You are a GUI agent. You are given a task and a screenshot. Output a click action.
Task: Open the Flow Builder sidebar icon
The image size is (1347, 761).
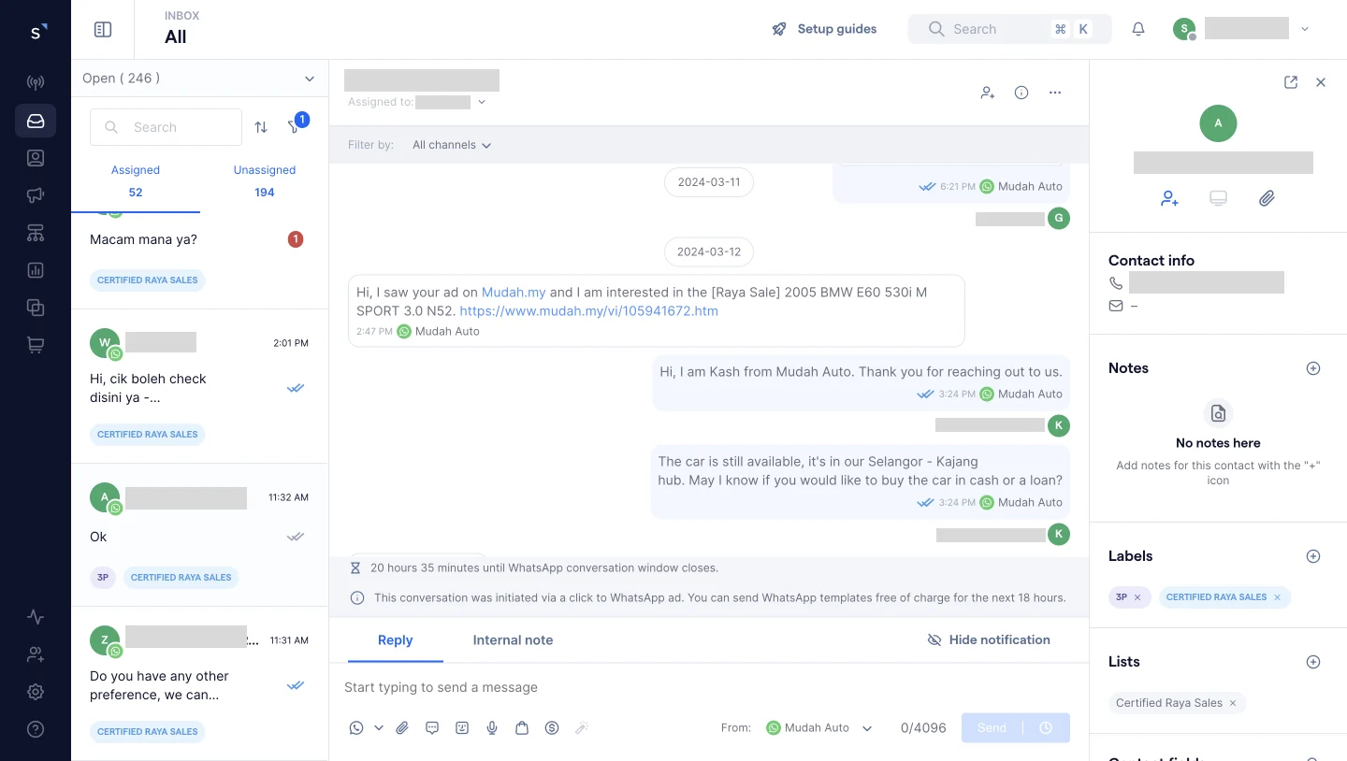(36, 233)
